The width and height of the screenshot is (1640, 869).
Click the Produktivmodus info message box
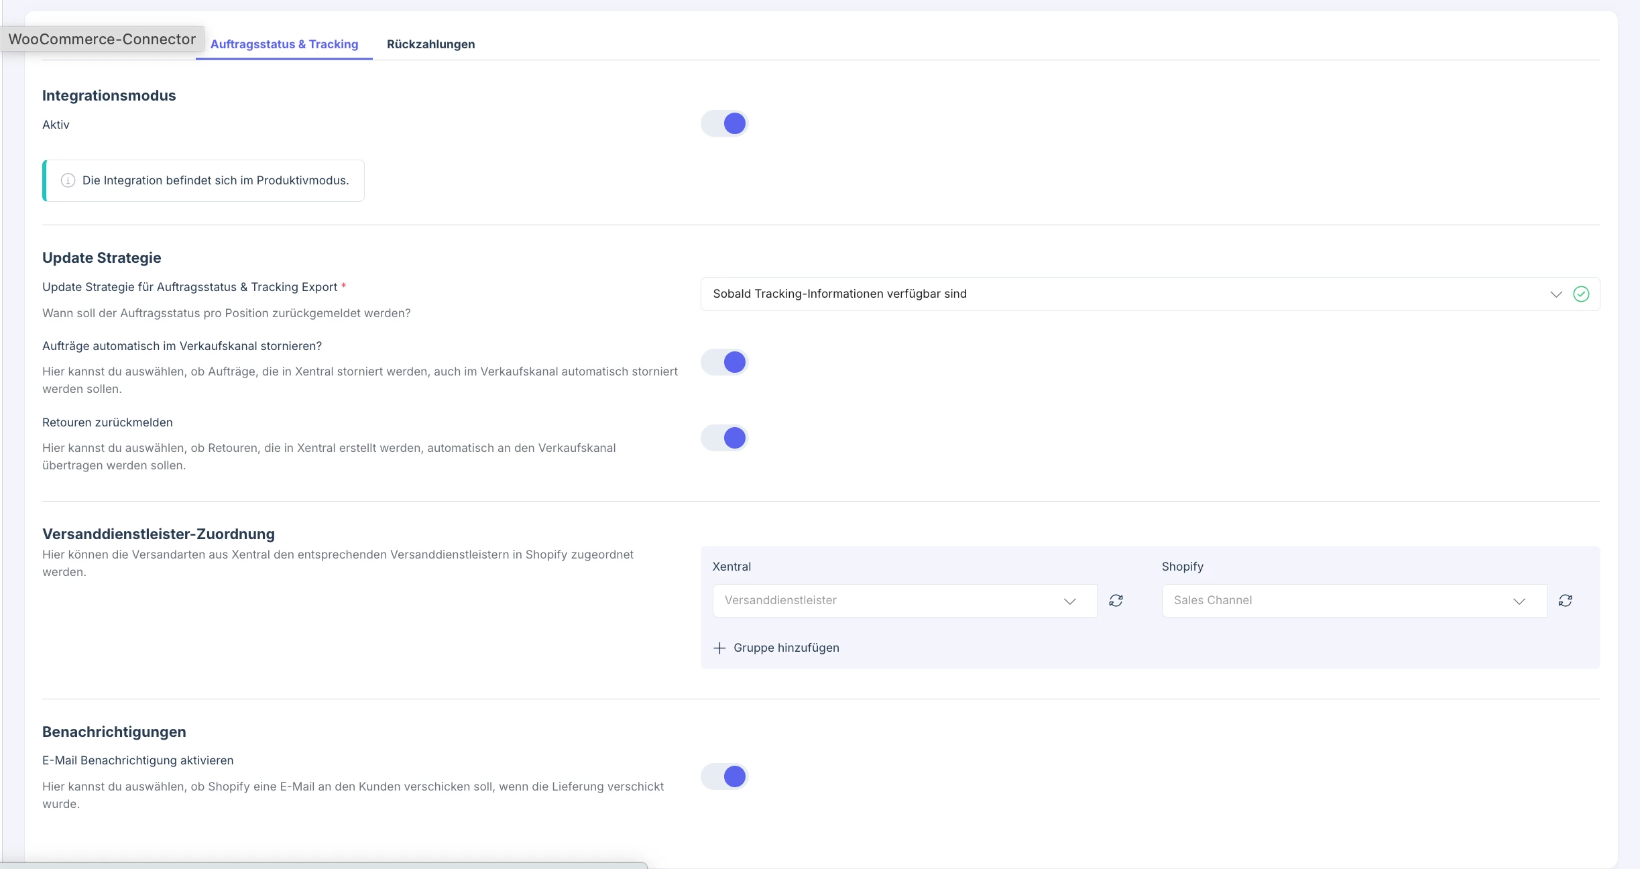click(215, 180)
